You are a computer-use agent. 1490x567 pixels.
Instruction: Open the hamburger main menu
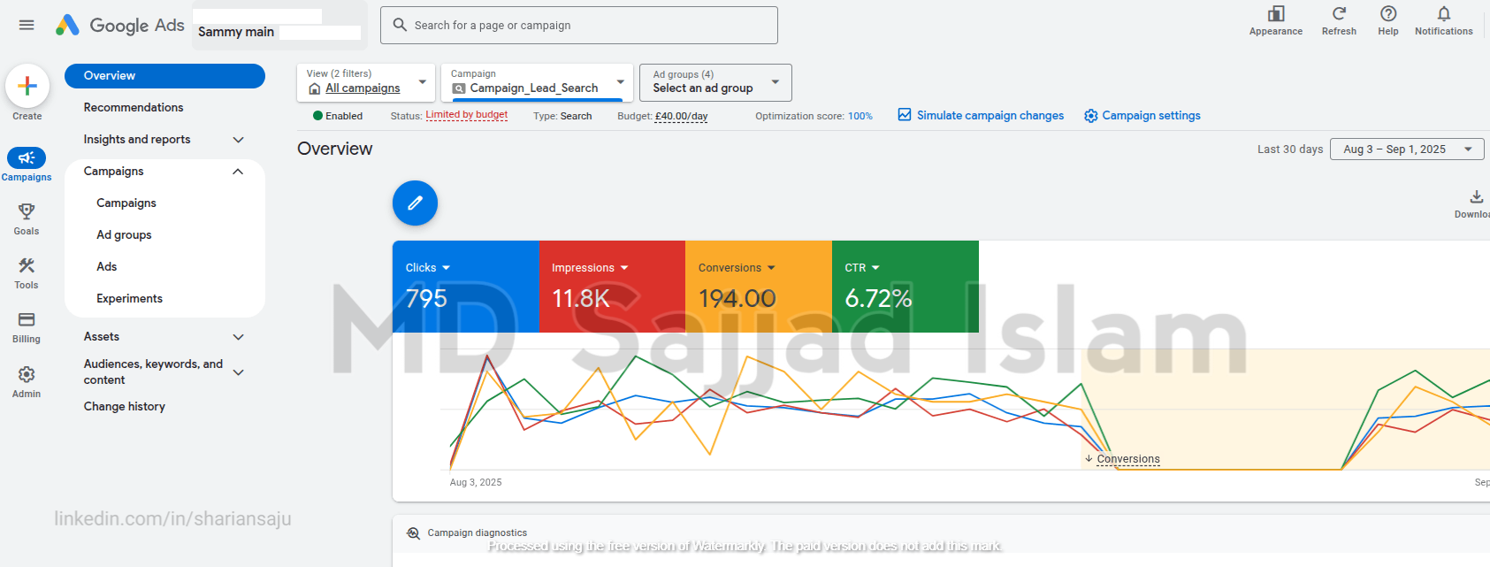tap(27, 25)
